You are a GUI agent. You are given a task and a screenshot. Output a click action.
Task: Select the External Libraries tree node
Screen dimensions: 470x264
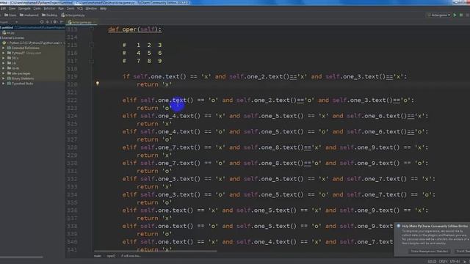12,37
